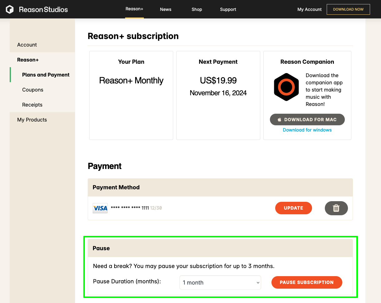
Task: Open My Account in the header
Action: click(310, 9)
